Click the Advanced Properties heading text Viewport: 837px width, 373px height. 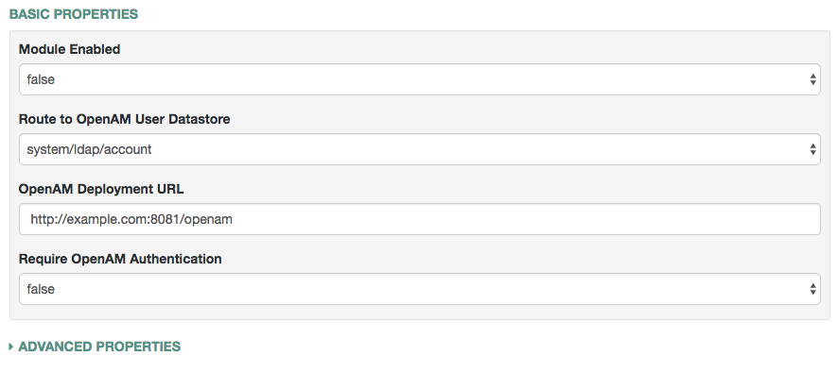[x=99, y=347]
